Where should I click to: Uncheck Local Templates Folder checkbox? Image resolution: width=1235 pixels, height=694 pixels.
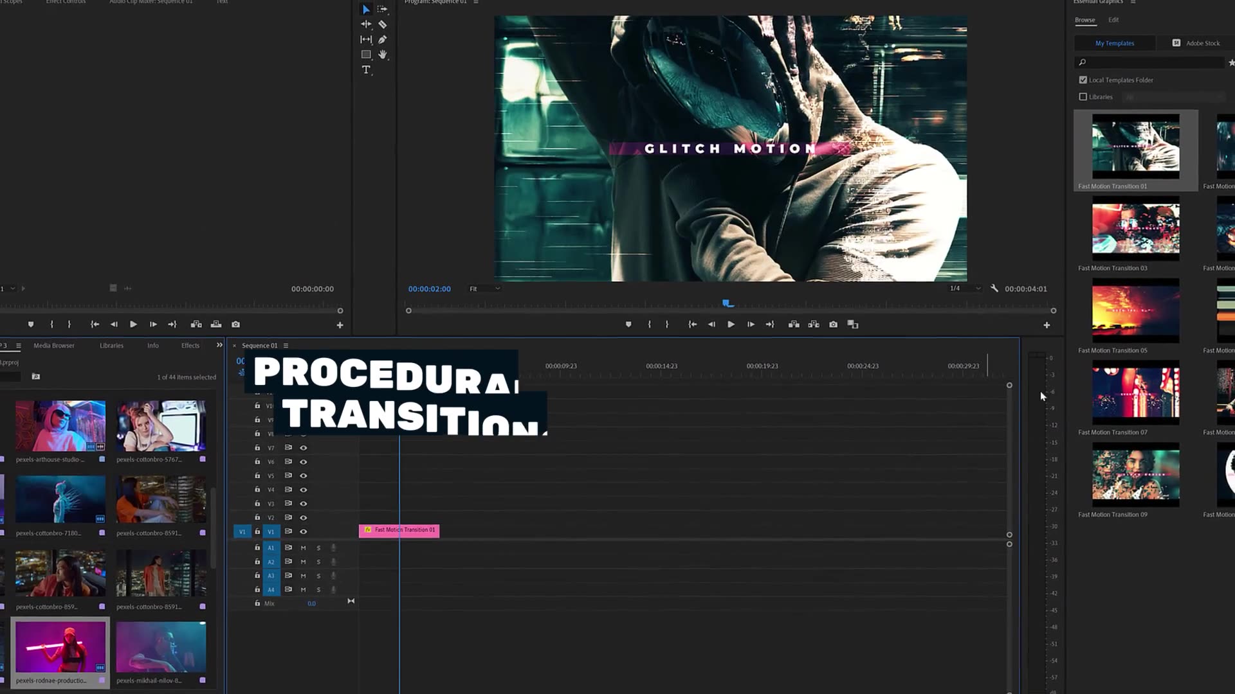point(1083,80)
